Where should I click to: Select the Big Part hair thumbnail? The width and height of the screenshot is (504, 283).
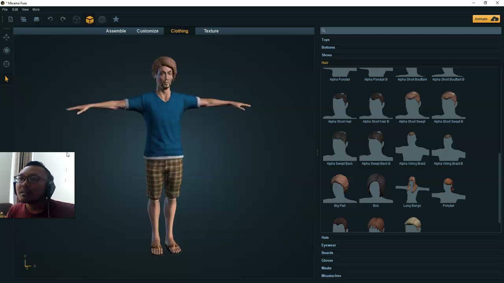(x=339, y=189)
